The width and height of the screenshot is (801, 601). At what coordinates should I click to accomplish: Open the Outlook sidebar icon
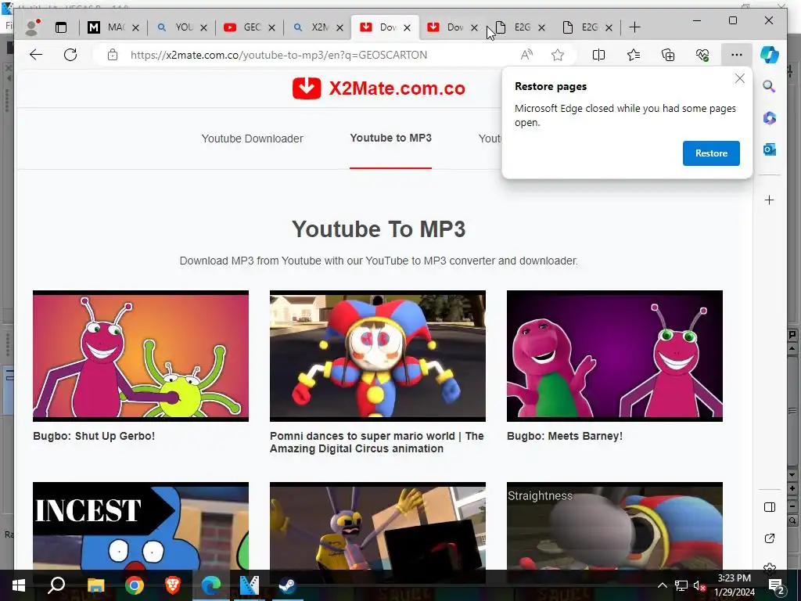click(x=770, y=149)
